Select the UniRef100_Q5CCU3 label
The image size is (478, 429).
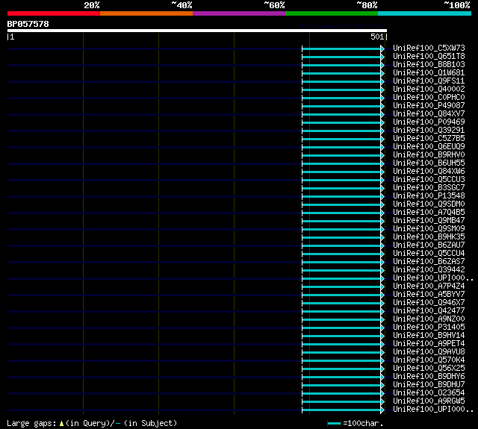[x=429, y=180]
